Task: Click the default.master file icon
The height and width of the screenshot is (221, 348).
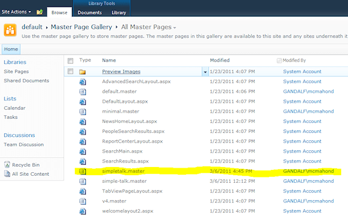Action: point(82,92)
